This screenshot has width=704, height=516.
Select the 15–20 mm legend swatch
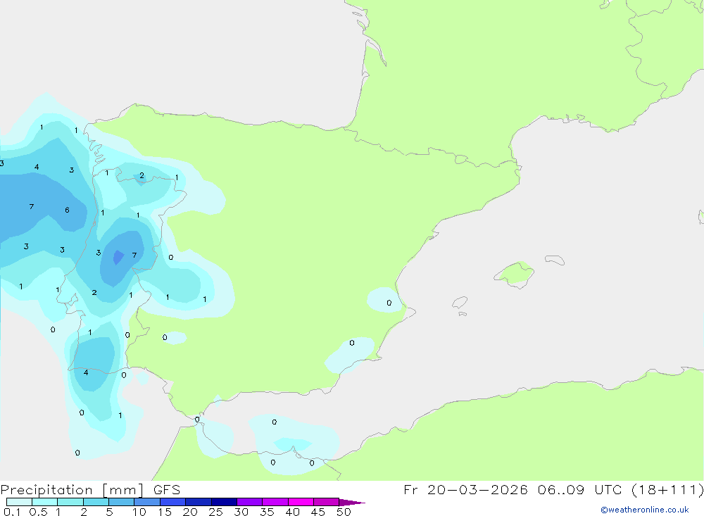click(x=173, y=502)
